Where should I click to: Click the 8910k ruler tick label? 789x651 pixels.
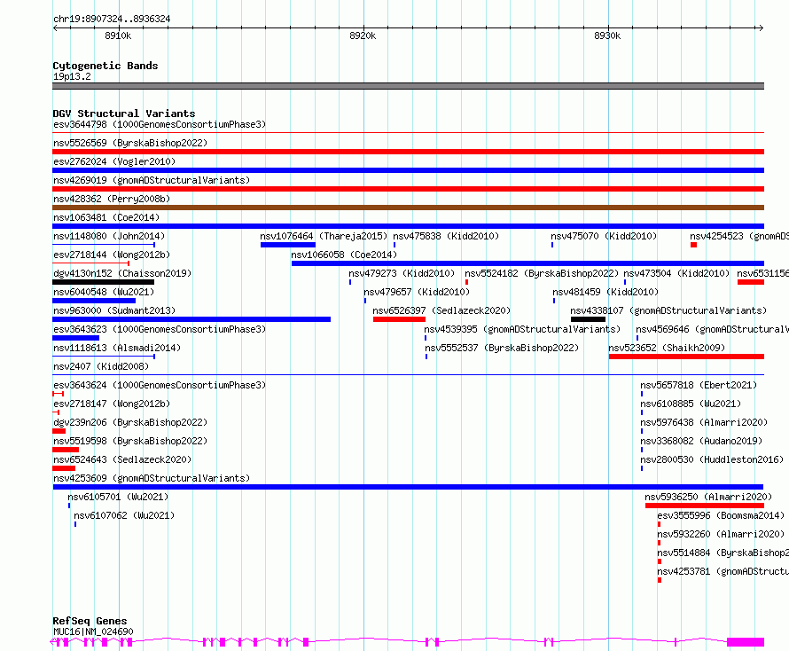pos(118,35)
